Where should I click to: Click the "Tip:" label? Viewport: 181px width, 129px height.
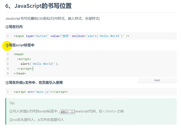[x=12, y=103]
